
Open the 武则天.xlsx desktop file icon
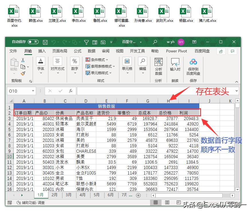[164, 12]
